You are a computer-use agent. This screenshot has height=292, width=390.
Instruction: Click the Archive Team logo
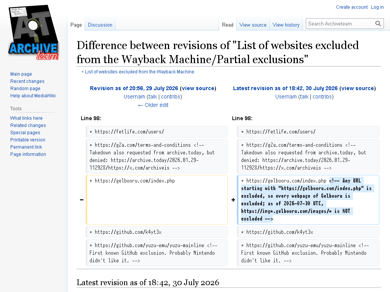(x=34, y=33)
